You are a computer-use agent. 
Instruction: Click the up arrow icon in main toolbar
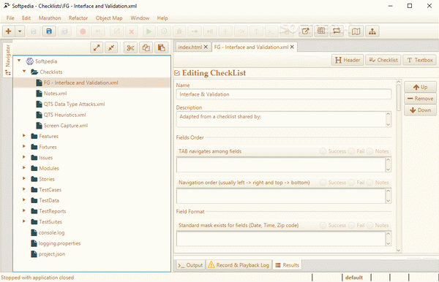256,31
